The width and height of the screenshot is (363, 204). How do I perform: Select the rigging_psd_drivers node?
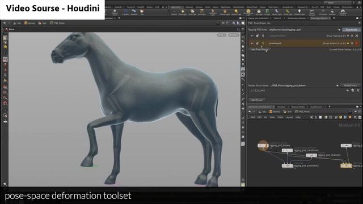(x=263, y=146)
